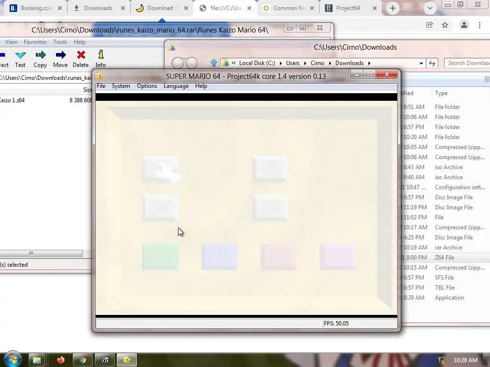Sort by the Type column header in Explorer
The image size is (490, 367).
click(441, 93)
